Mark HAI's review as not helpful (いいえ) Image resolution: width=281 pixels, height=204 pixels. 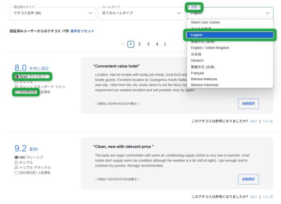pos(268,196)
